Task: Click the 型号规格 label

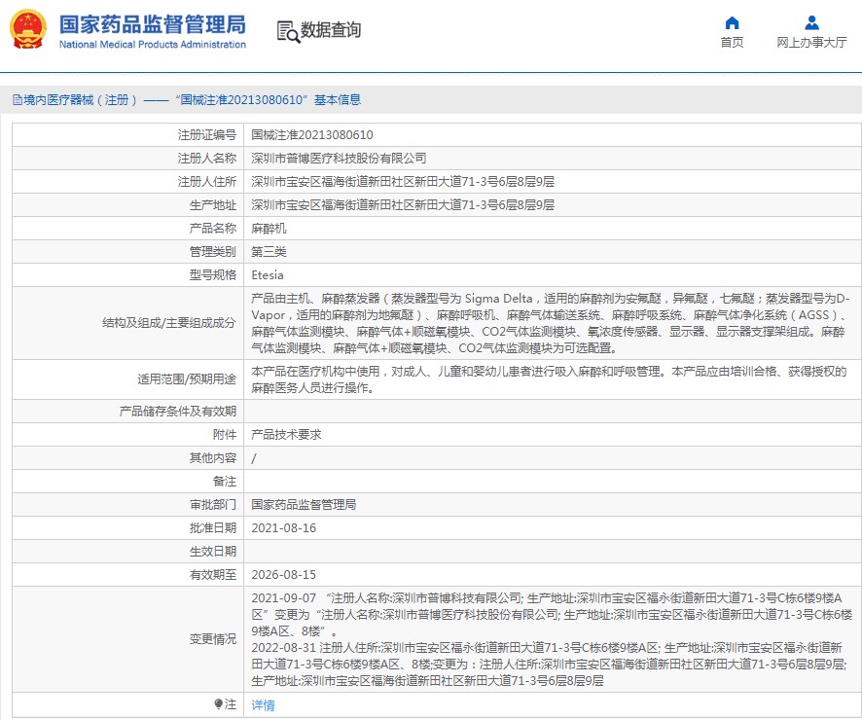Action: 213,274
